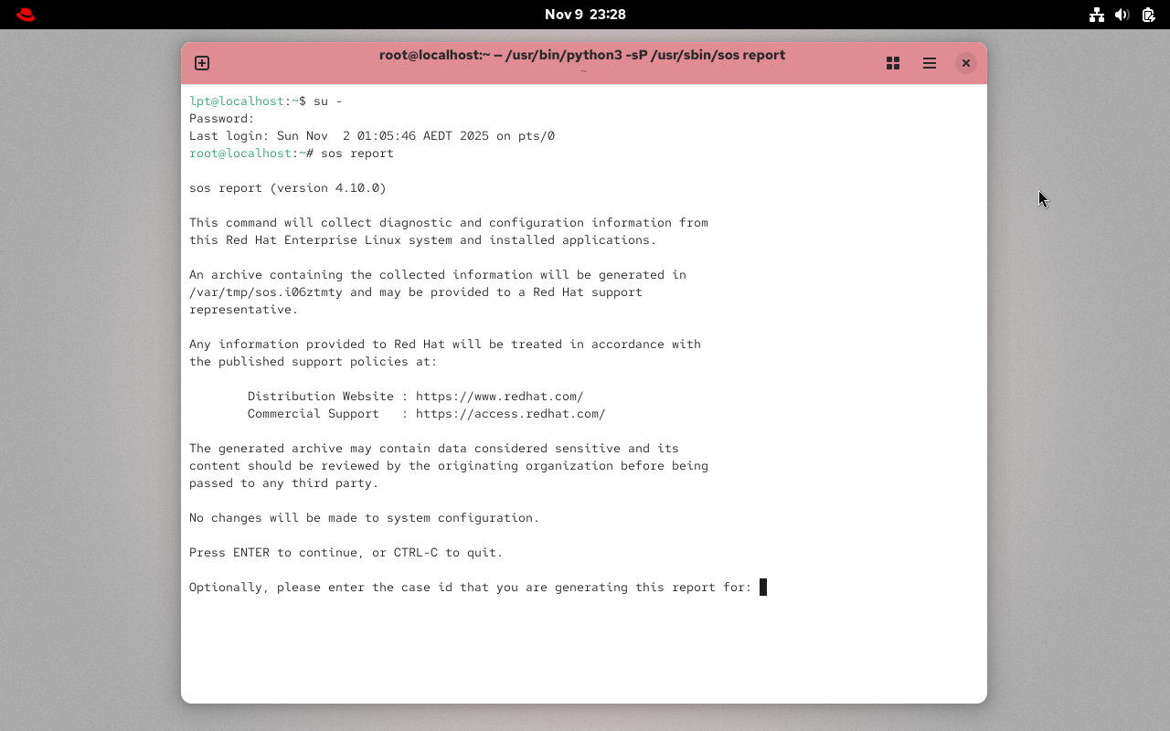The height and width of the screenshot is (731, 1170).
Task: Open the https://www.redhat.com/ link
Action: [x=499, y=396]
